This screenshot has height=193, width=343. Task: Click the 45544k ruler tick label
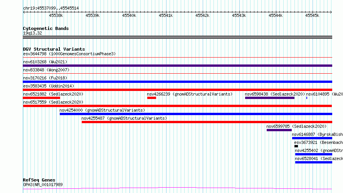coord(276,15)
